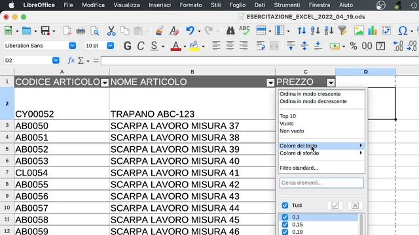Image resolution: width=419 pixels, height=235 pixels.
Task: Click the copy icon
Action: click(x=125, y=31)
